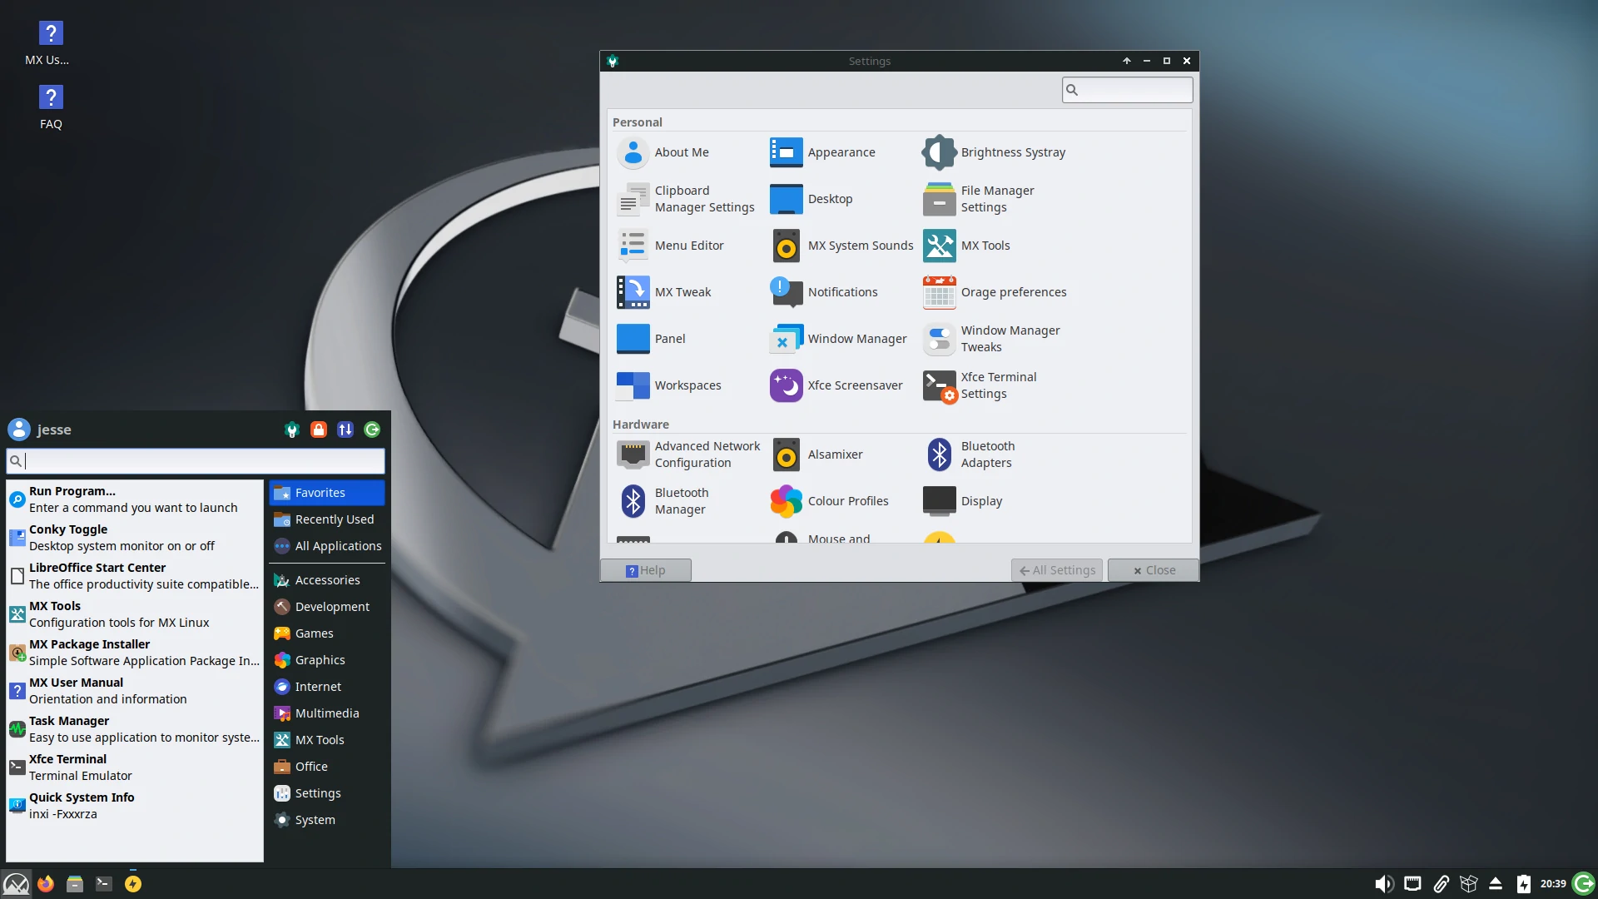The height and width of the screenshot is (899, 1598).
Task: Open the Development application category
Action: 332,606
